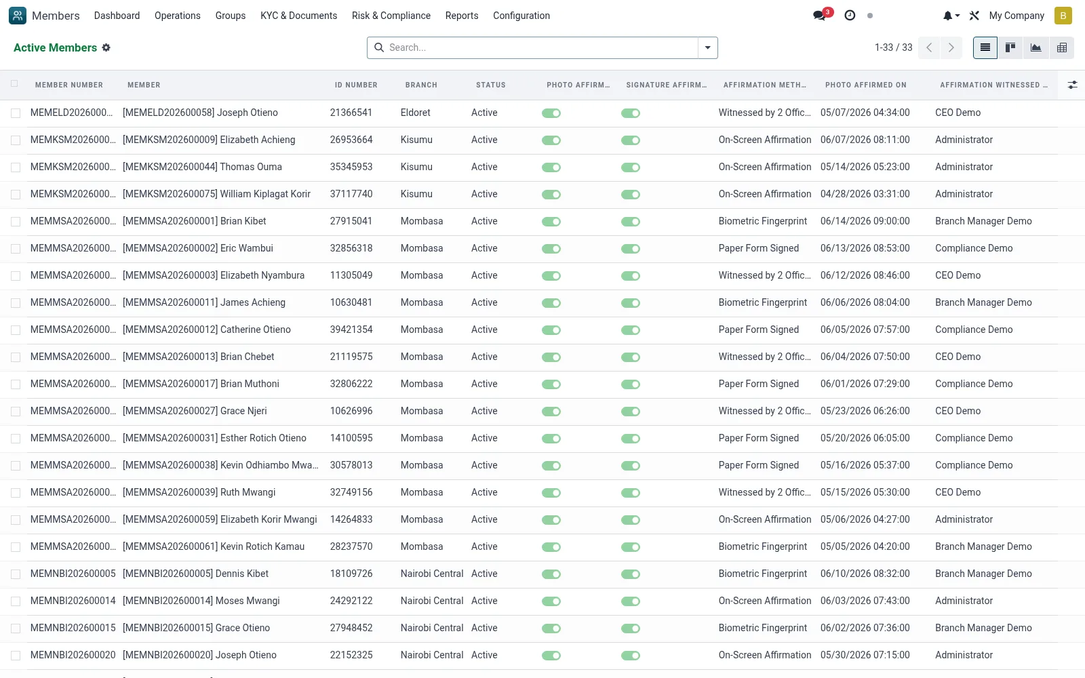The height and width of the screenshot is (678, 1085).
Task: Open the Members app home icon
Action: pyautogui.click(x=18, y=16)
